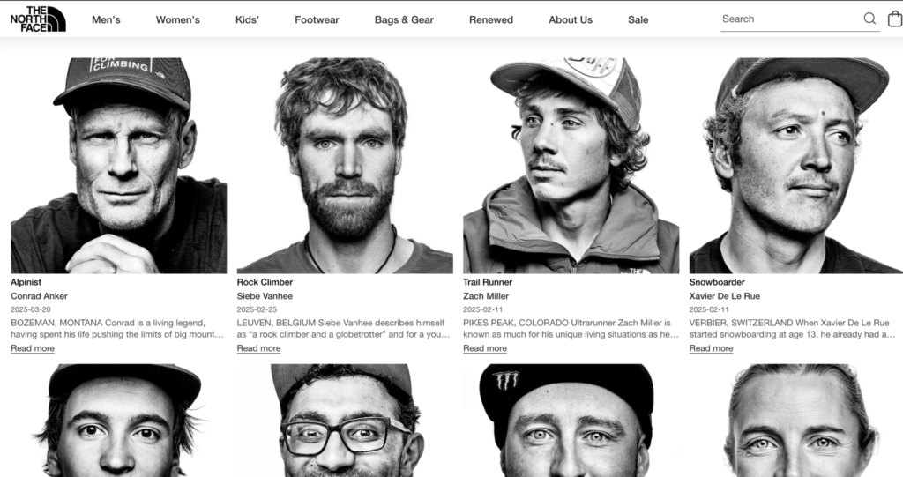Open the Bags & Gear menu
The height and width of the screenshot is (477, 903).
point(404,19)
